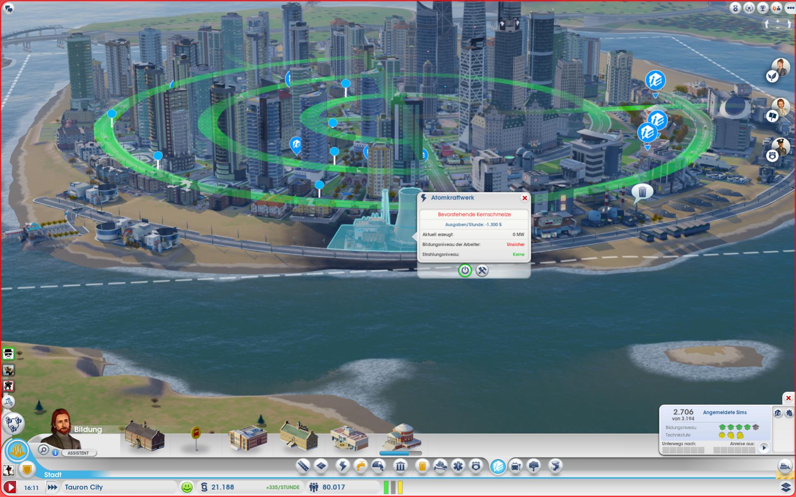Close the education info panel
Screen dimensions: 796x497
pos(789,398)
